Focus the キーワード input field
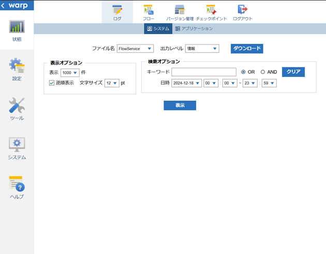The image size is (326, 254). tap(204, 72)
